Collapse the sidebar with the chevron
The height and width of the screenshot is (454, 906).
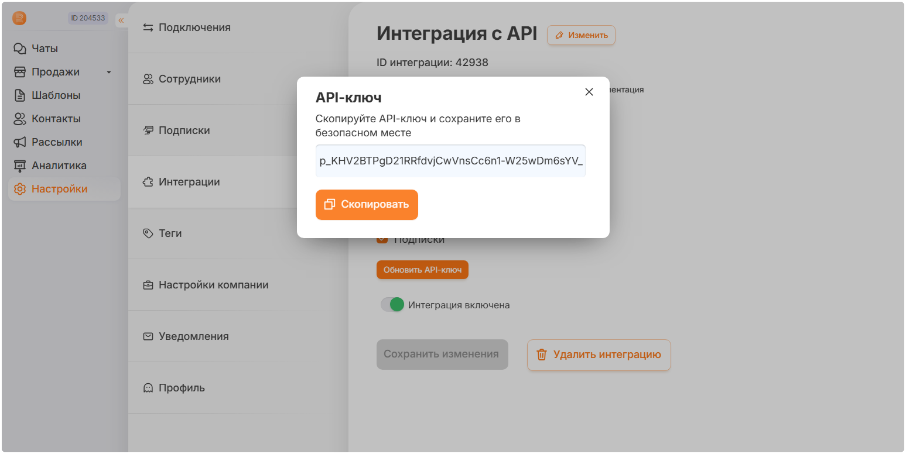tap(121, 20)
